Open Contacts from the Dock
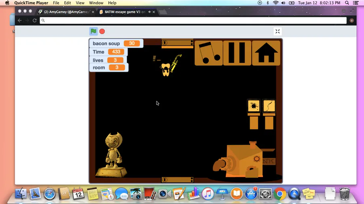 pyautogui.click(x=64, y=194)
